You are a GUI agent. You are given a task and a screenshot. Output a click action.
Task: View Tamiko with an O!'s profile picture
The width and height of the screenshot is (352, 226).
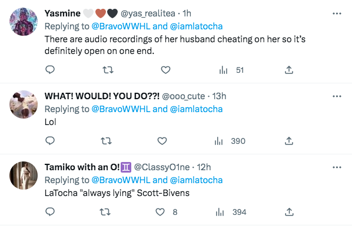point(24,176)
